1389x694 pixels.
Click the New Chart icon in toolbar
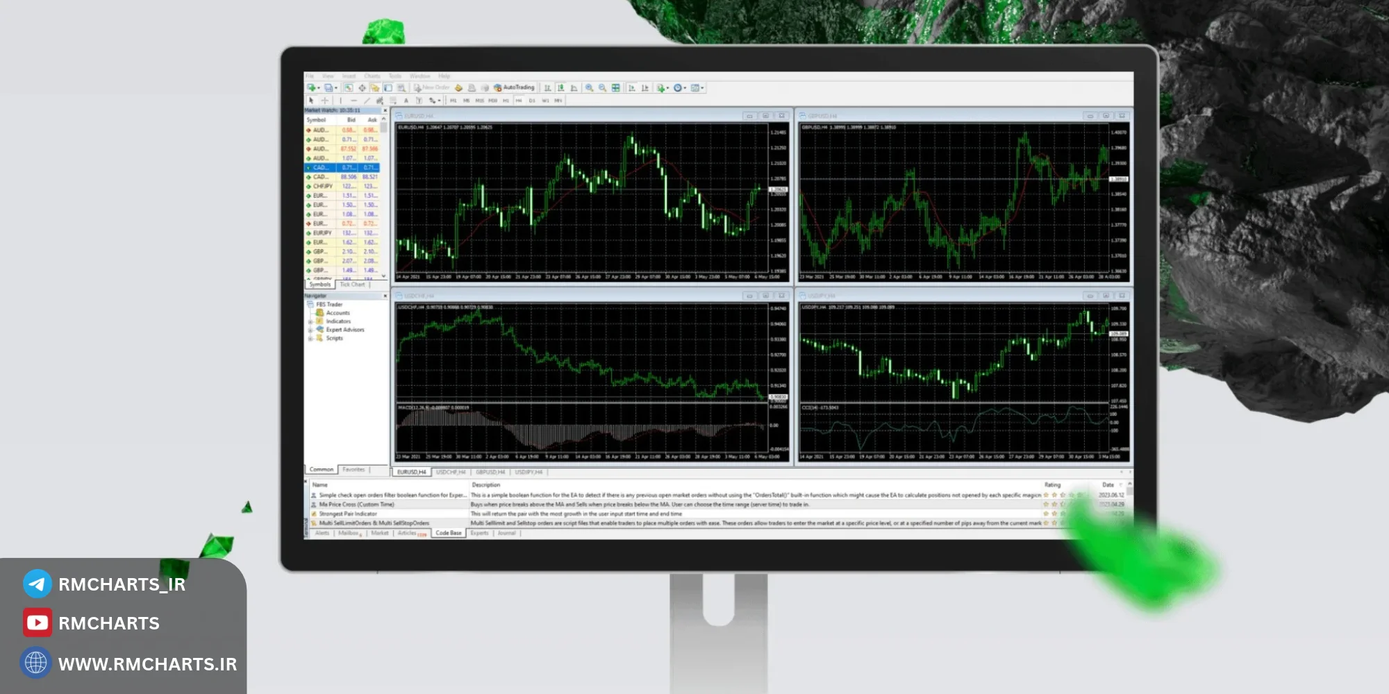[311, 87]
